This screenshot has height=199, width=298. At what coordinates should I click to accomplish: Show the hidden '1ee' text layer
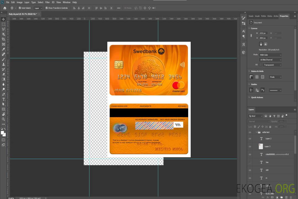(250, 163)
